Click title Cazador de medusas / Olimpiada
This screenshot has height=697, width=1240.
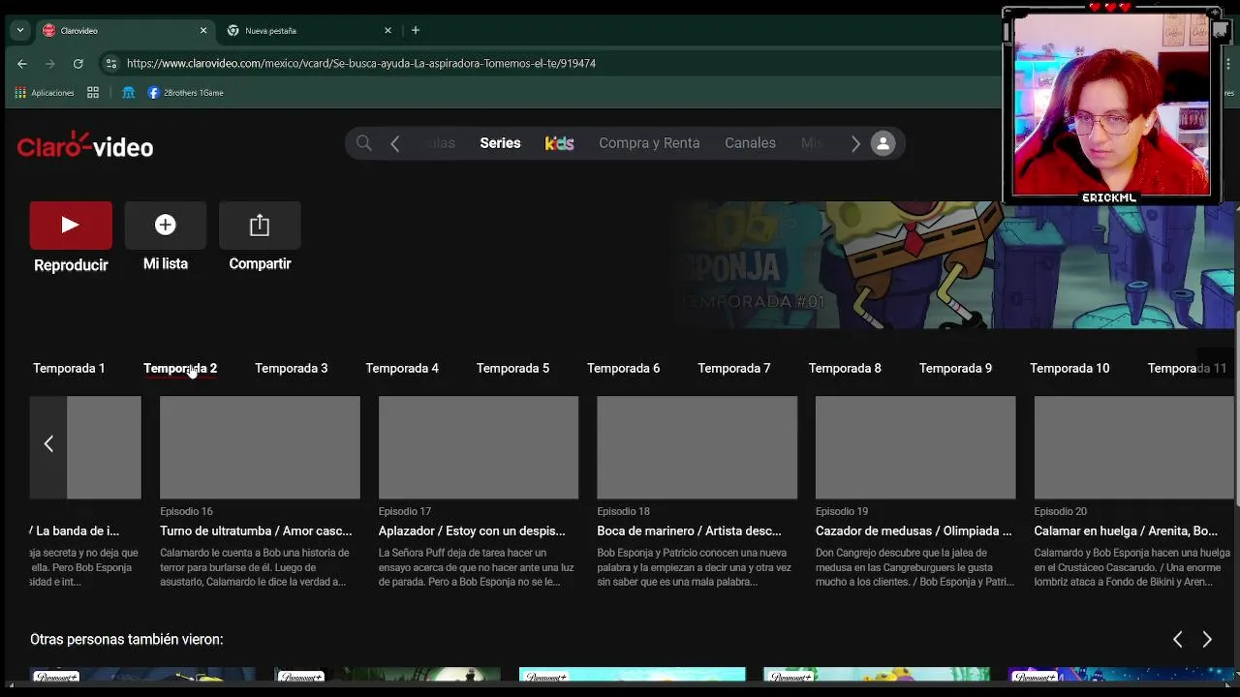point(914,530)
